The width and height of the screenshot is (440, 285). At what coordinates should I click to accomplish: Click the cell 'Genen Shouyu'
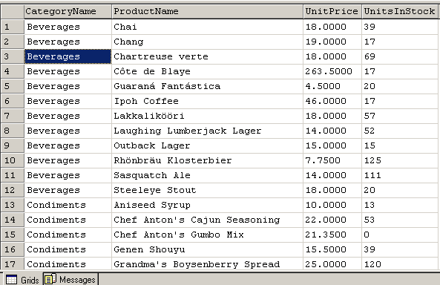(x=207, y=249)
